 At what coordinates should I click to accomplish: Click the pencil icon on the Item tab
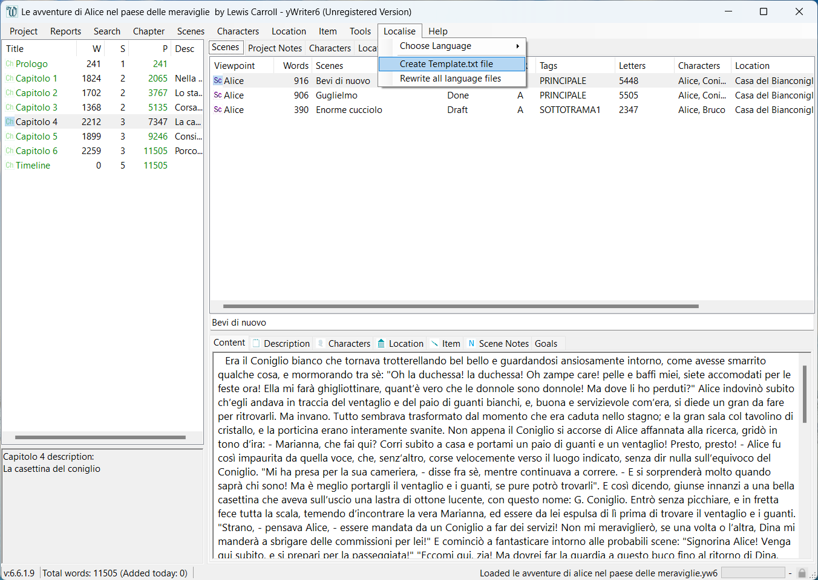tap(434, 343)
